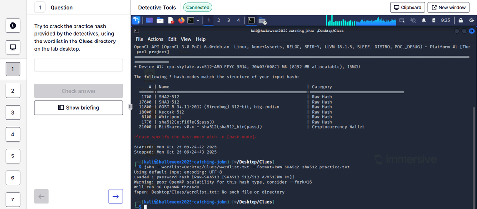Open the file manager panel icon
This screenshot has height=209, width=477.
click(159, 21)
